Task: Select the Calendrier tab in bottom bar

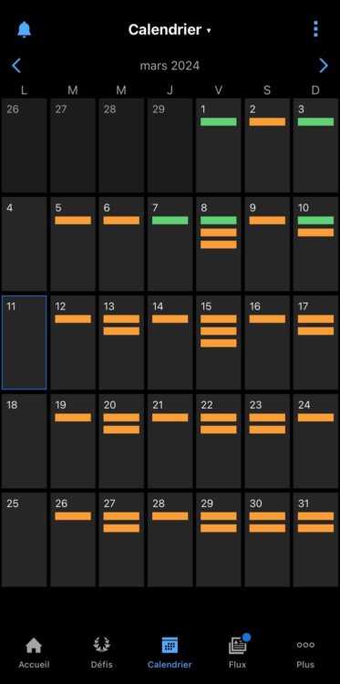Action: pos(170,653)
